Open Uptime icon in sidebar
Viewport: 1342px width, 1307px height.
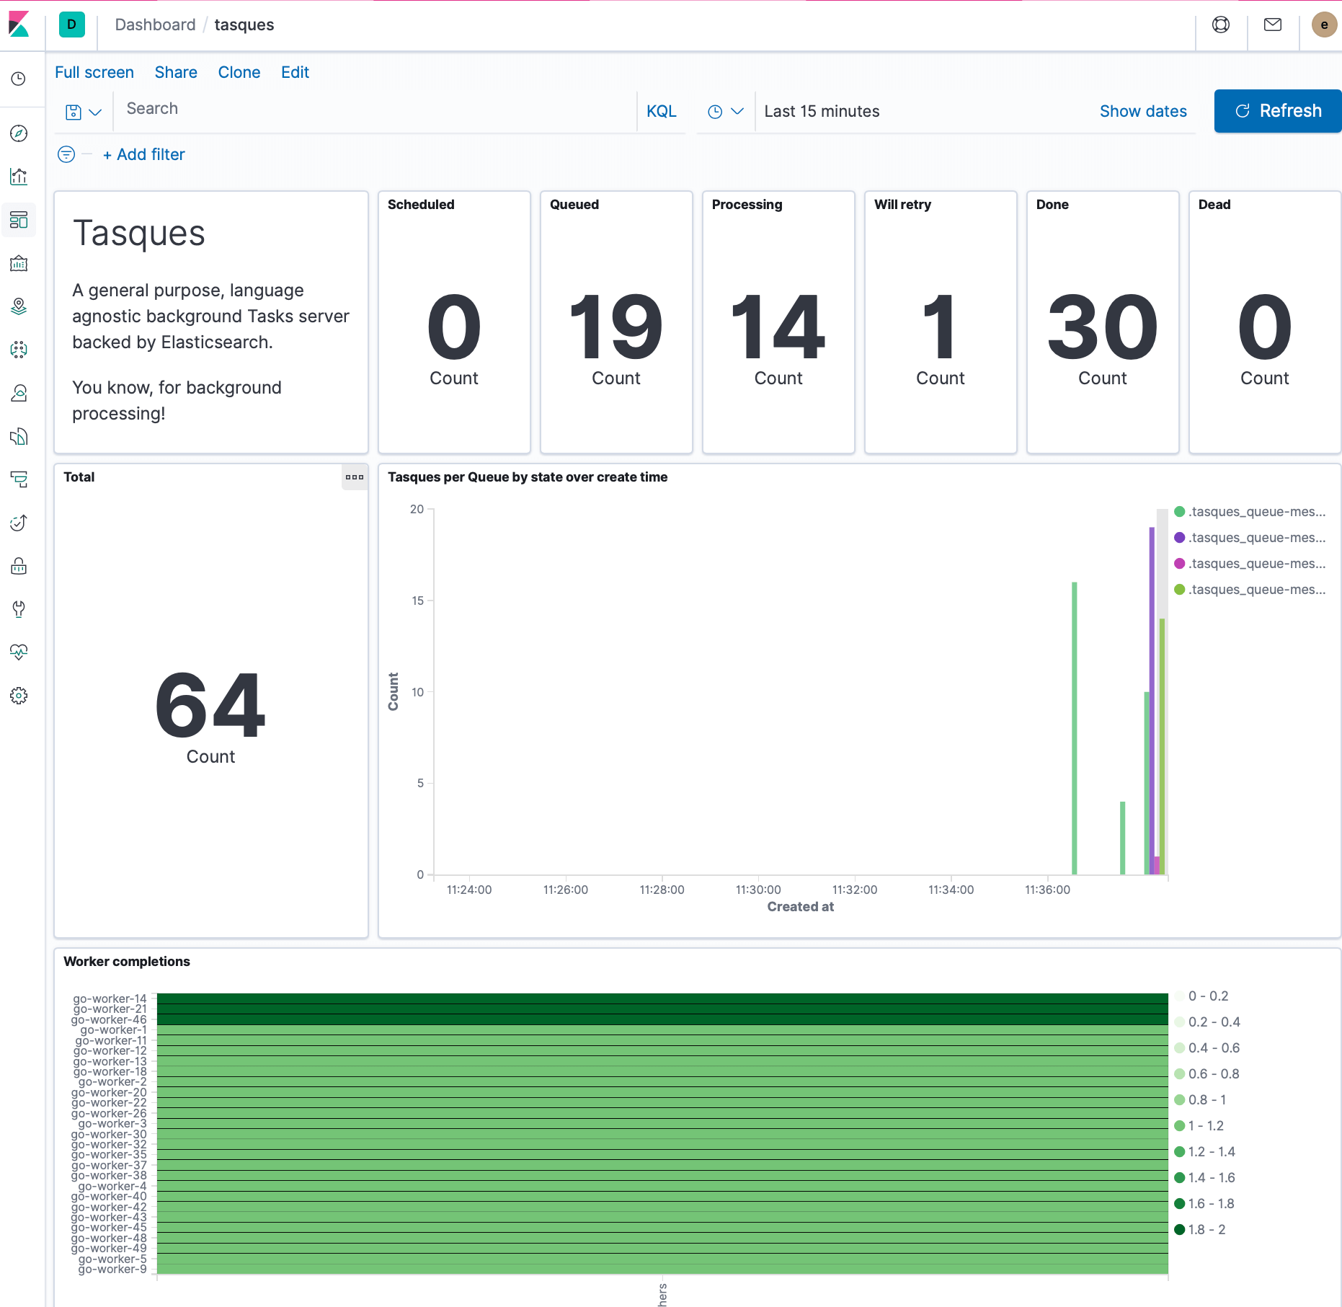click(x=19, y=523)
